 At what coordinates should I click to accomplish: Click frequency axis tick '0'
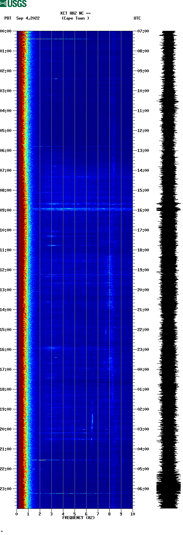[17, 514]
